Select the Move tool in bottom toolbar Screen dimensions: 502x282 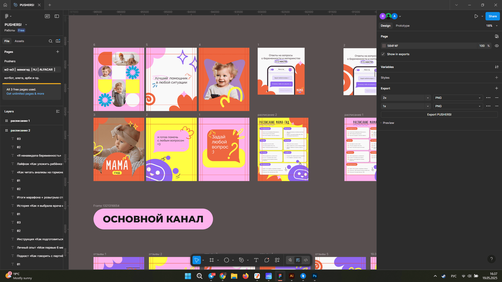coord(197,260)
